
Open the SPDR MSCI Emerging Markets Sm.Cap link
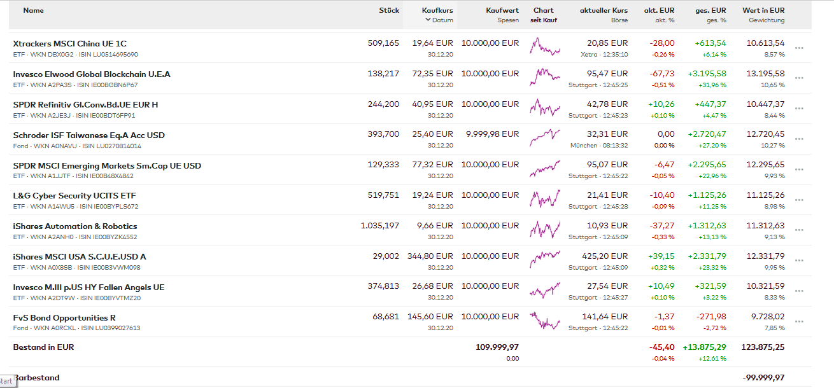click(x=107, y=165)
